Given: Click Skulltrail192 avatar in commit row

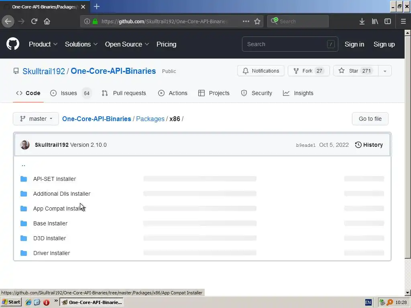Looking at the screenshot, I should (25, 145).
